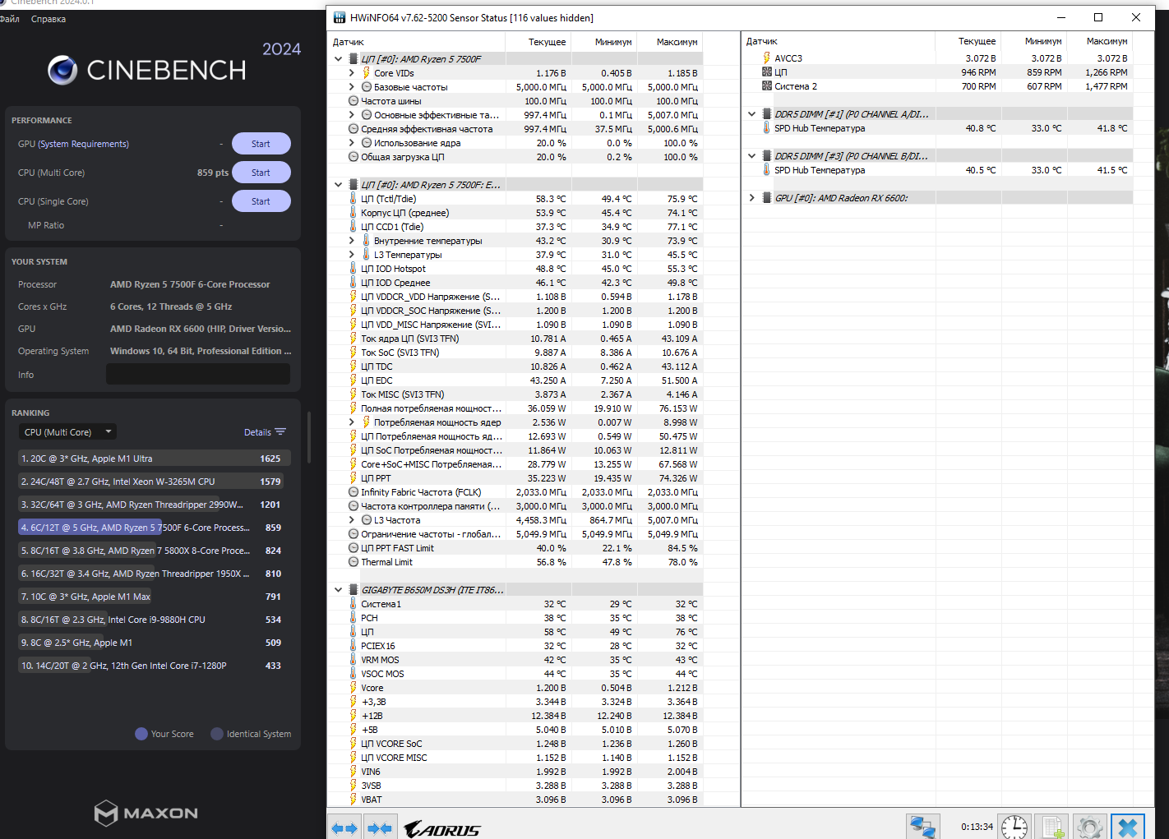
Task: Select the Intel Xeon W-3265M ranking entry
Action: 153,482
